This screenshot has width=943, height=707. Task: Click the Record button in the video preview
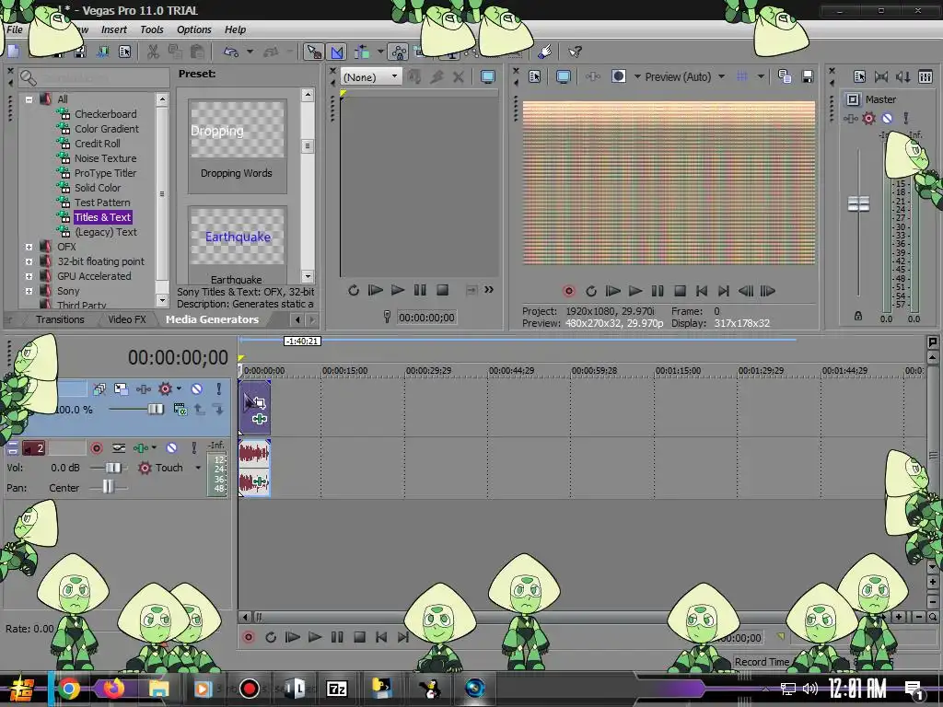(568, 291)
